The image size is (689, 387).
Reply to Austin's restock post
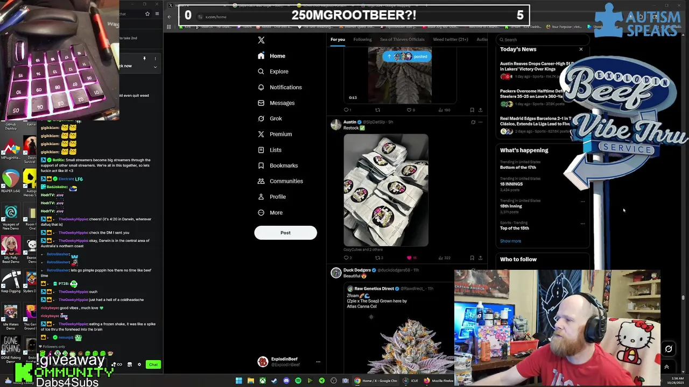tap(347, 258)
